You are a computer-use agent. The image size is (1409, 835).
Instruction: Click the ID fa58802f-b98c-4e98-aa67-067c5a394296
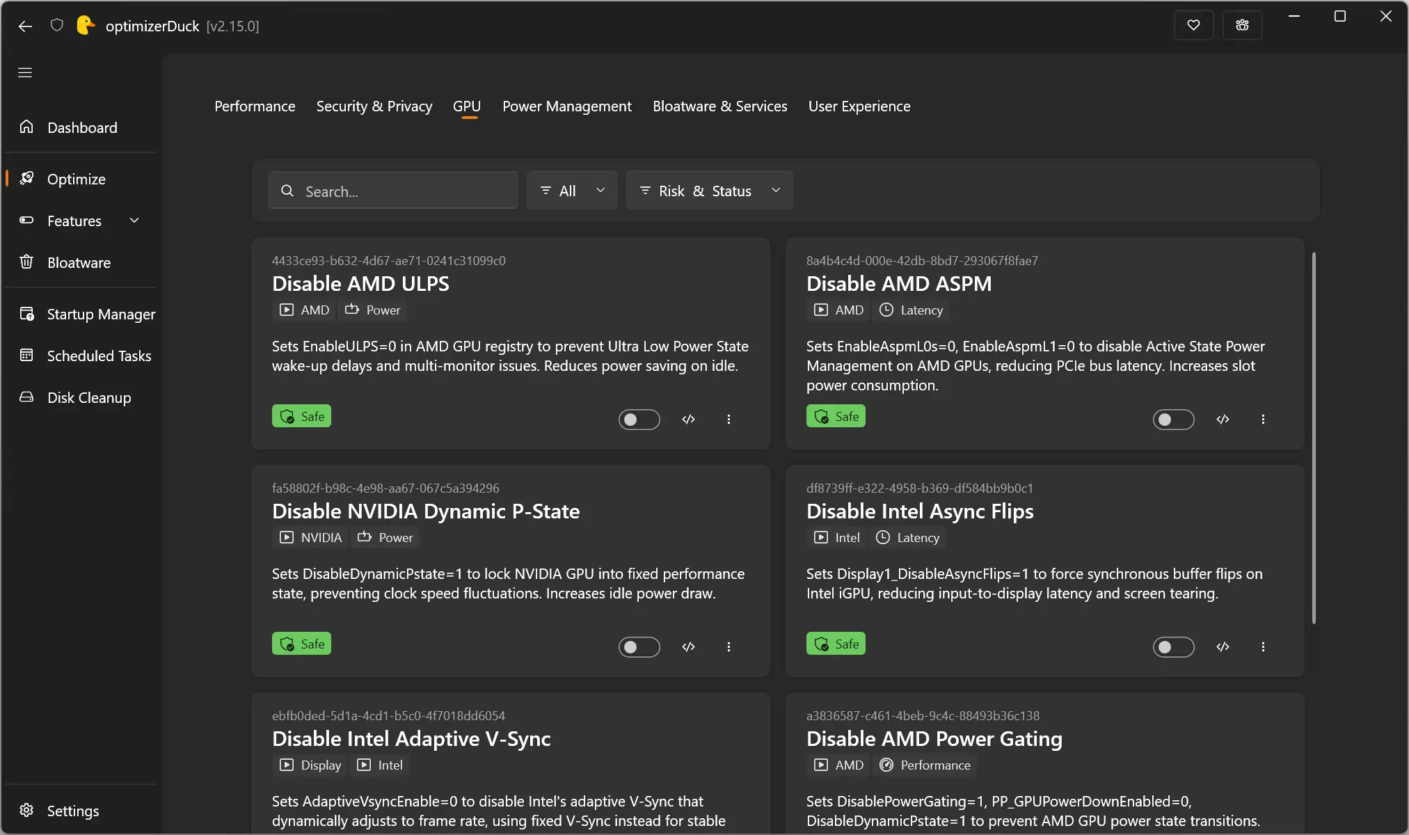(x=385, y=488)
